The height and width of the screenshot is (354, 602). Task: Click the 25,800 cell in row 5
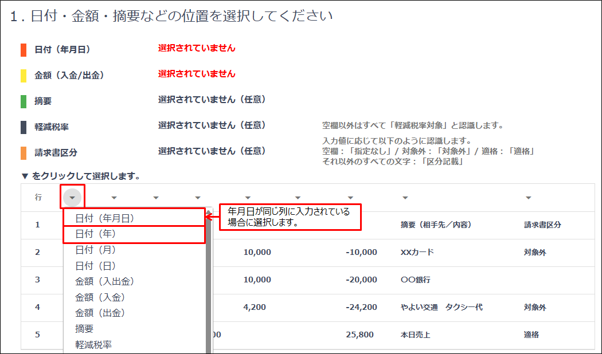[x=359, y=335]
